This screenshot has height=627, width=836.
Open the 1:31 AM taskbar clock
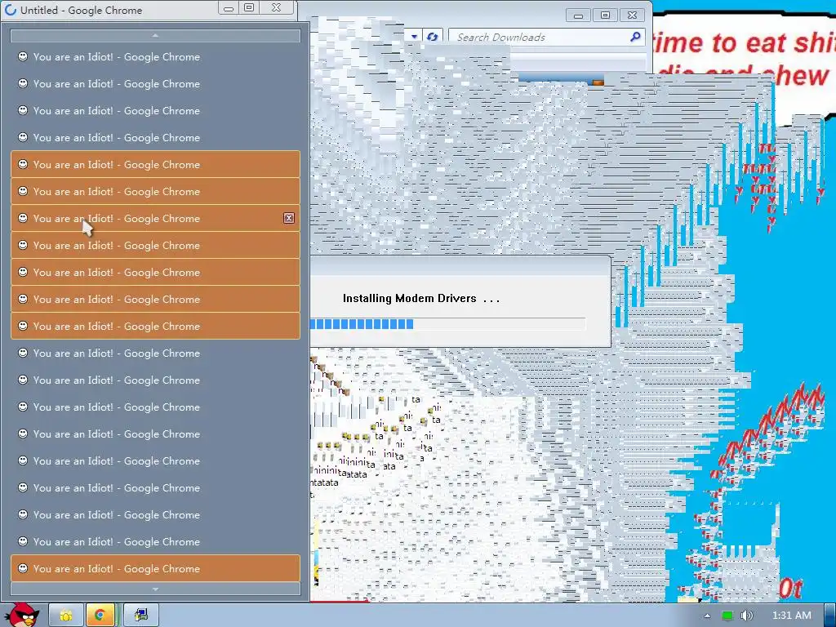(x=792, y=616)
